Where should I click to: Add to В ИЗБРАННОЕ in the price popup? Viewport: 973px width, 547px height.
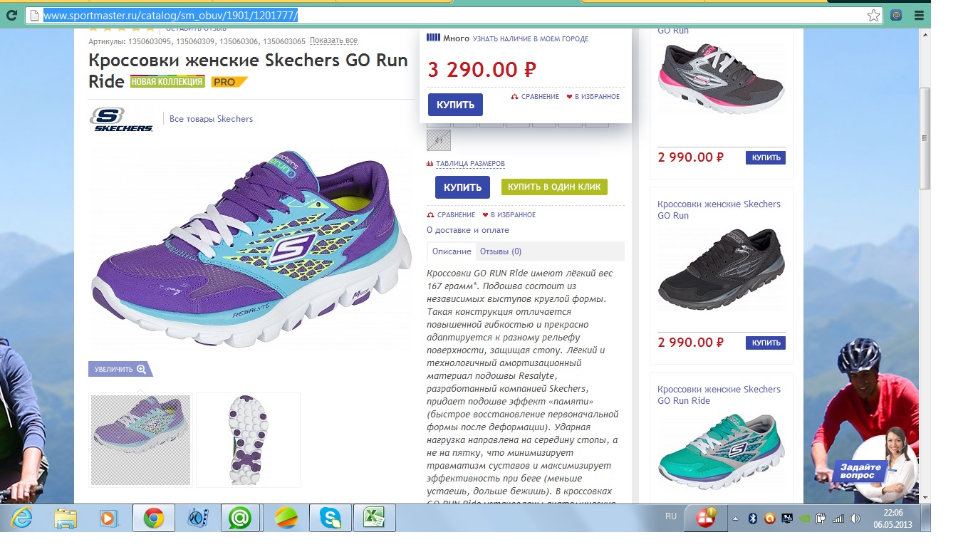[593, 97]
